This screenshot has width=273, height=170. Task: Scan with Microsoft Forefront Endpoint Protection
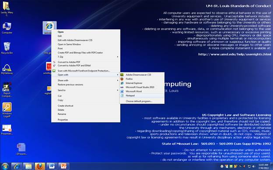click(85, 71)
